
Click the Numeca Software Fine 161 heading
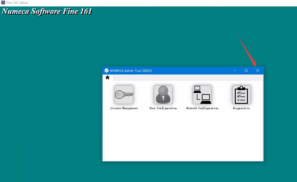point(47,12)
